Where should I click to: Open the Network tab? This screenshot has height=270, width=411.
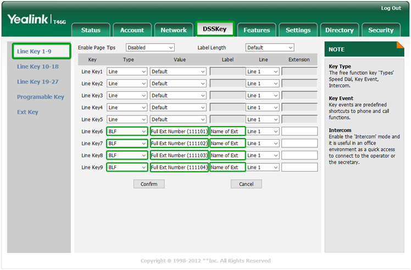[x=174, y=30]
